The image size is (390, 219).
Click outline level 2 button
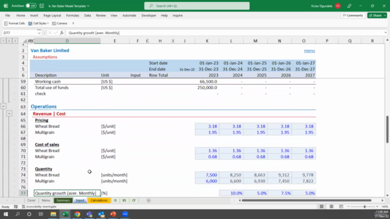click(x=9, y=41)
